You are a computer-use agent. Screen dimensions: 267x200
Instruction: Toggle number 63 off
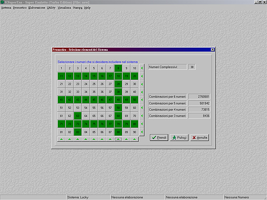point(77,116)
